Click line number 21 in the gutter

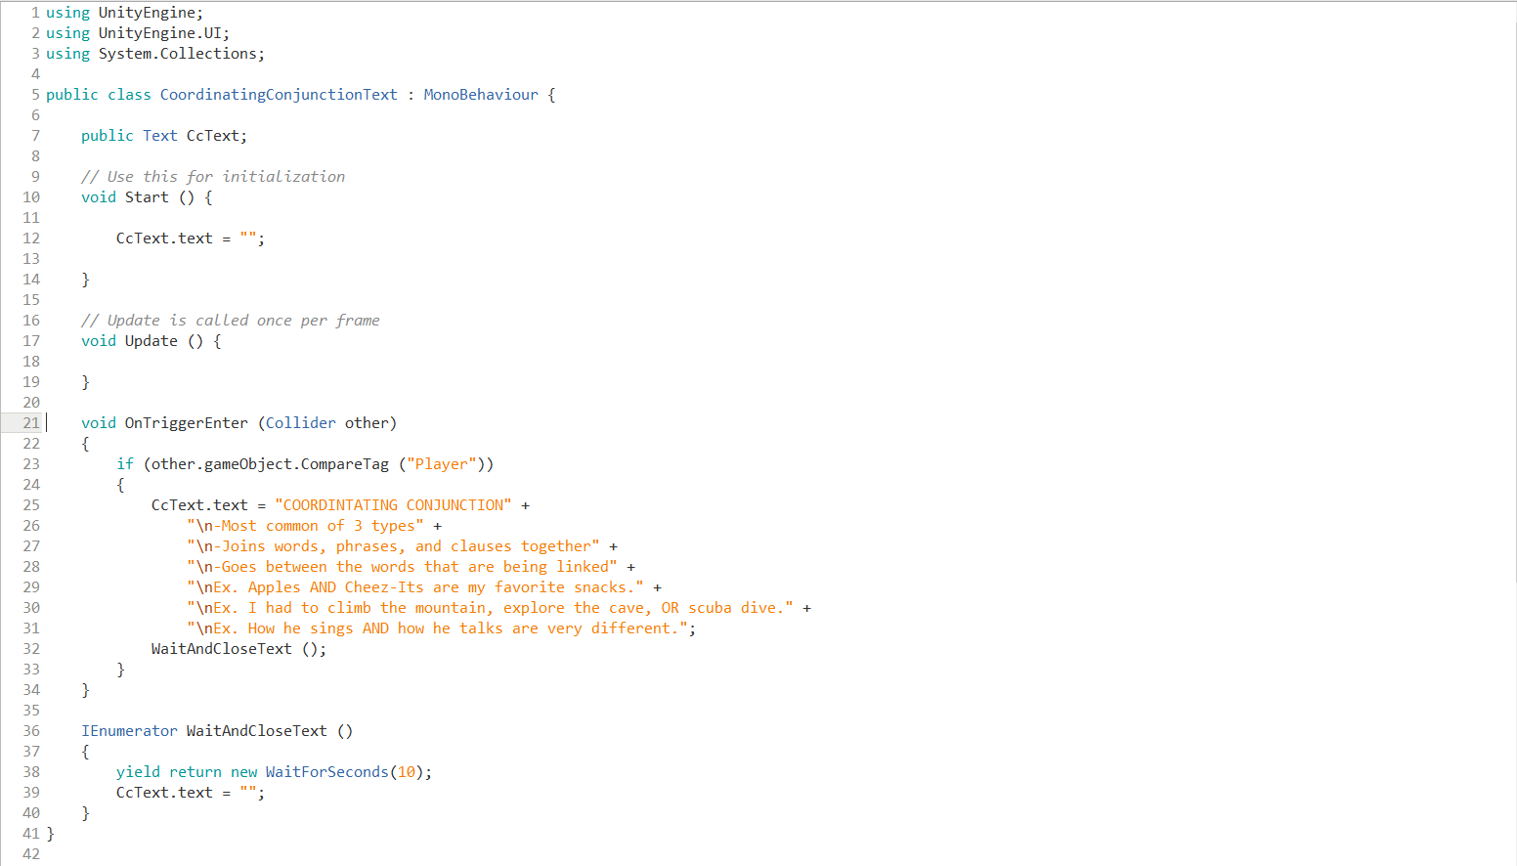(x=31, y=423)
